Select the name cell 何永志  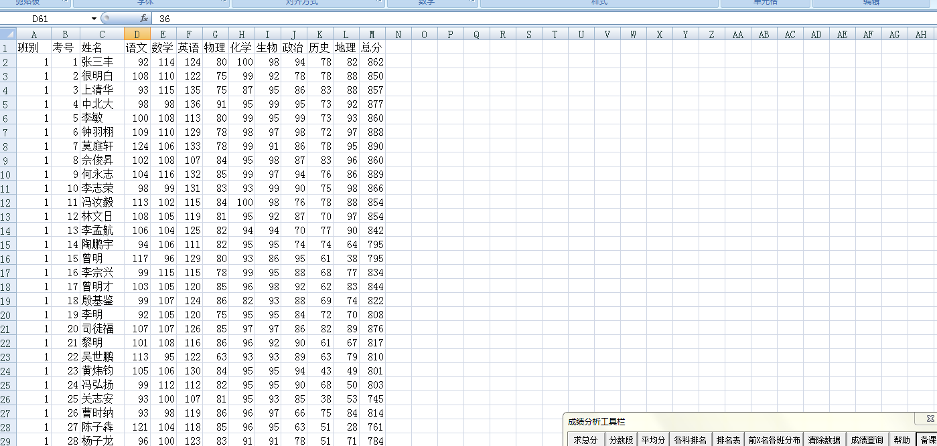102,174
